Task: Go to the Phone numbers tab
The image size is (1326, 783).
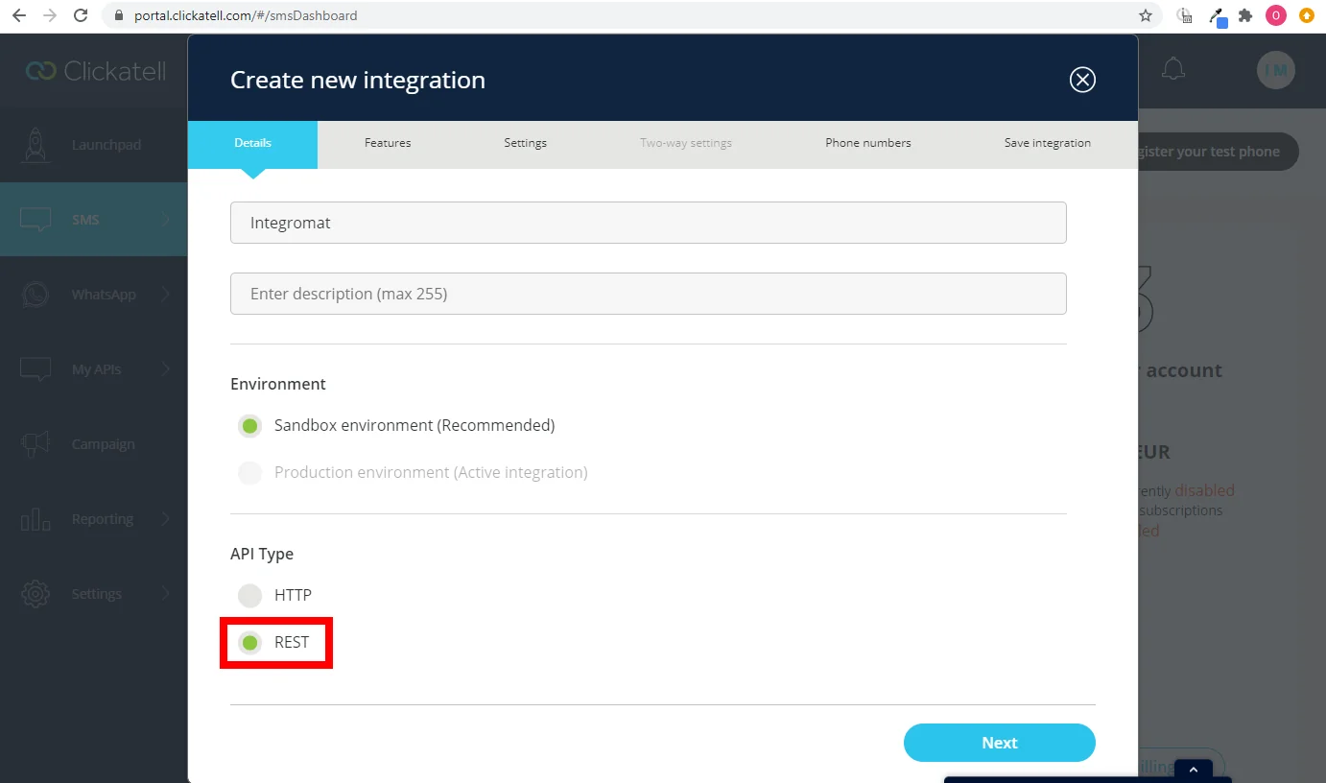Action: pyautogui.click(x=868, y=144)
